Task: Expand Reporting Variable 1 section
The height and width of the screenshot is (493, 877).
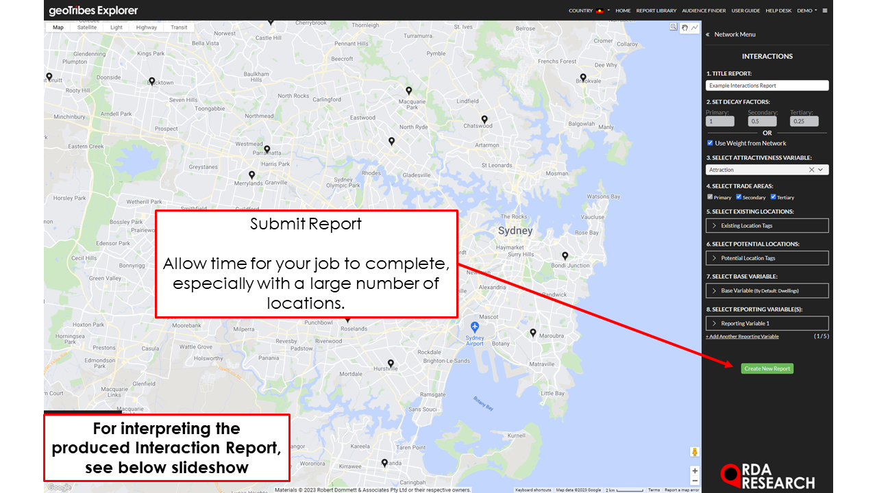Action: point(767,323)
